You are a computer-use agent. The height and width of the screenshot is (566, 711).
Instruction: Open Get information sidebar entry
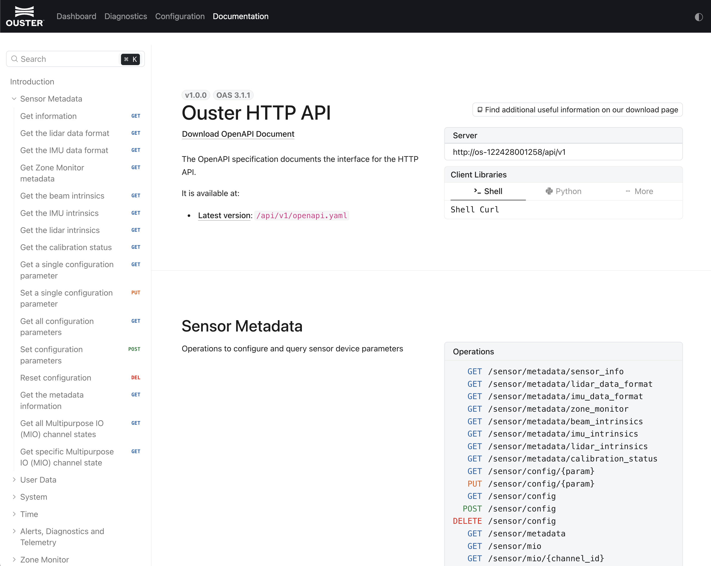coord(80,116)
